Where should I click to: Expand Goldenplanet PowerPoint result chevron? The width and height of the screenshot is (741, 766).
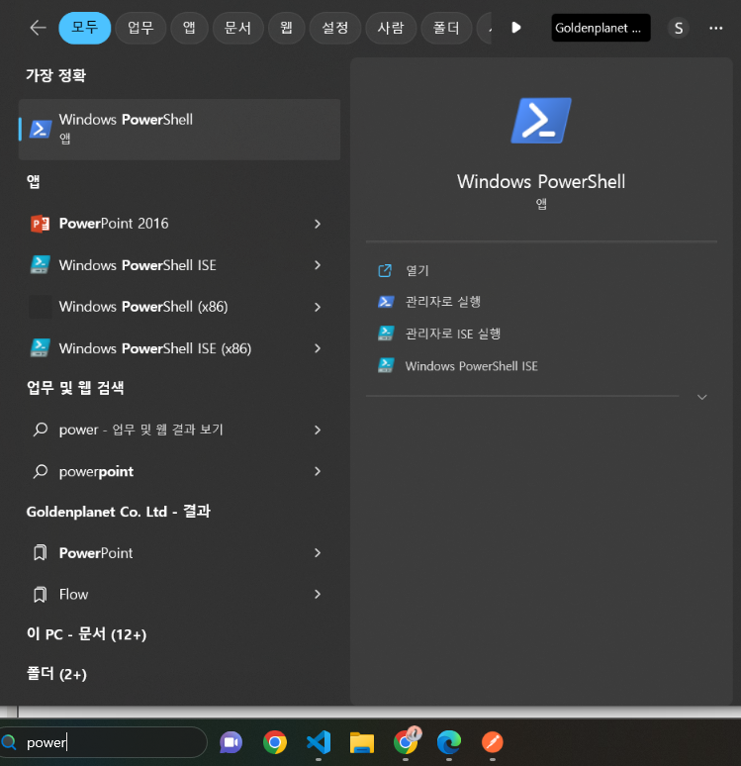point(318,553)
